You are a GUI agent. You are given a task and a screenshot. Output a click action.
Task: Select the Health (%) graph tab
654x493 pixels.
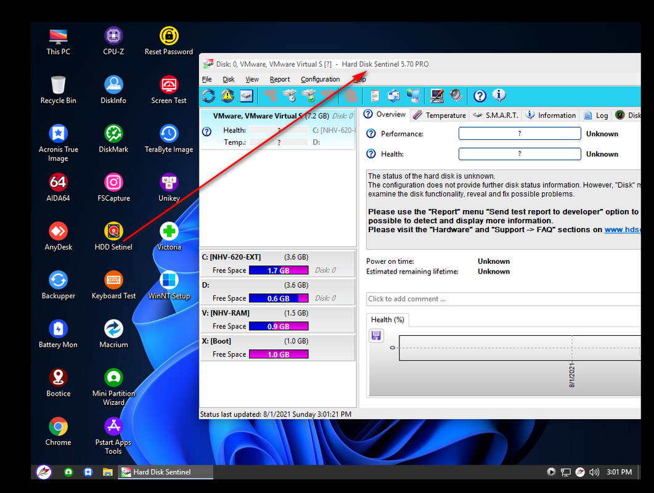click(388, 319)
